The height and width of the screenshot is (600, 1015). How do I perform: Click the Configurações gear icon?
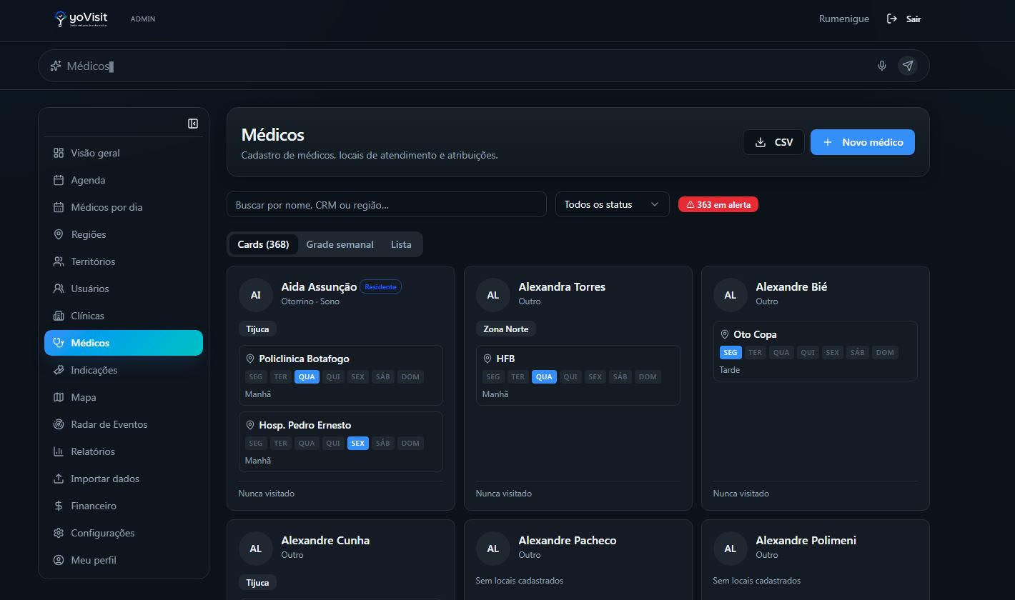coord(59,533)
